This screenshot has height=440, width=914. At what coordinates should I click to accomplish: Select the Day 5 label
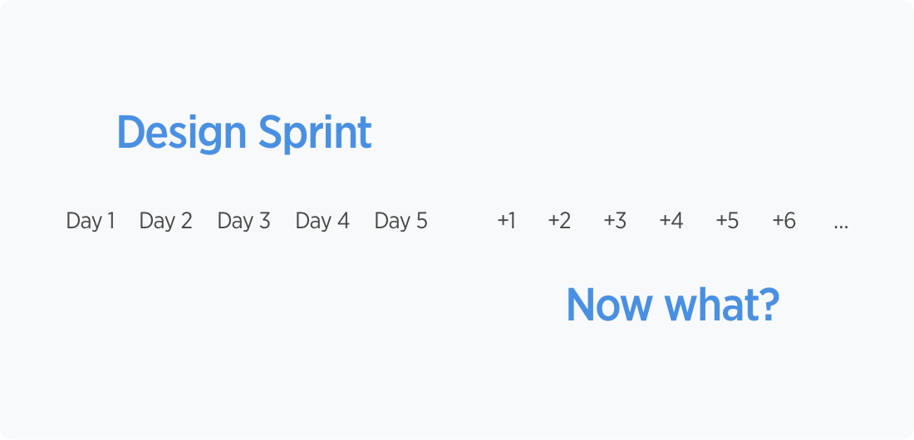(401, 221)
